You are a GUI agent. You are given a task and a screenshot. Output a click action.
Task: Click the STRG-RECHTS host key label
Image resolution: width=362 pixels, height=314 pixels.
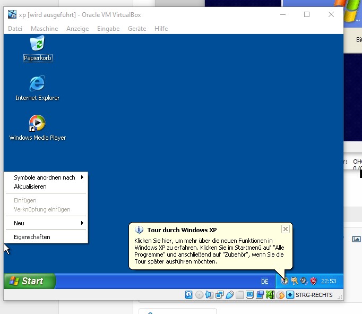pos(314,295)
